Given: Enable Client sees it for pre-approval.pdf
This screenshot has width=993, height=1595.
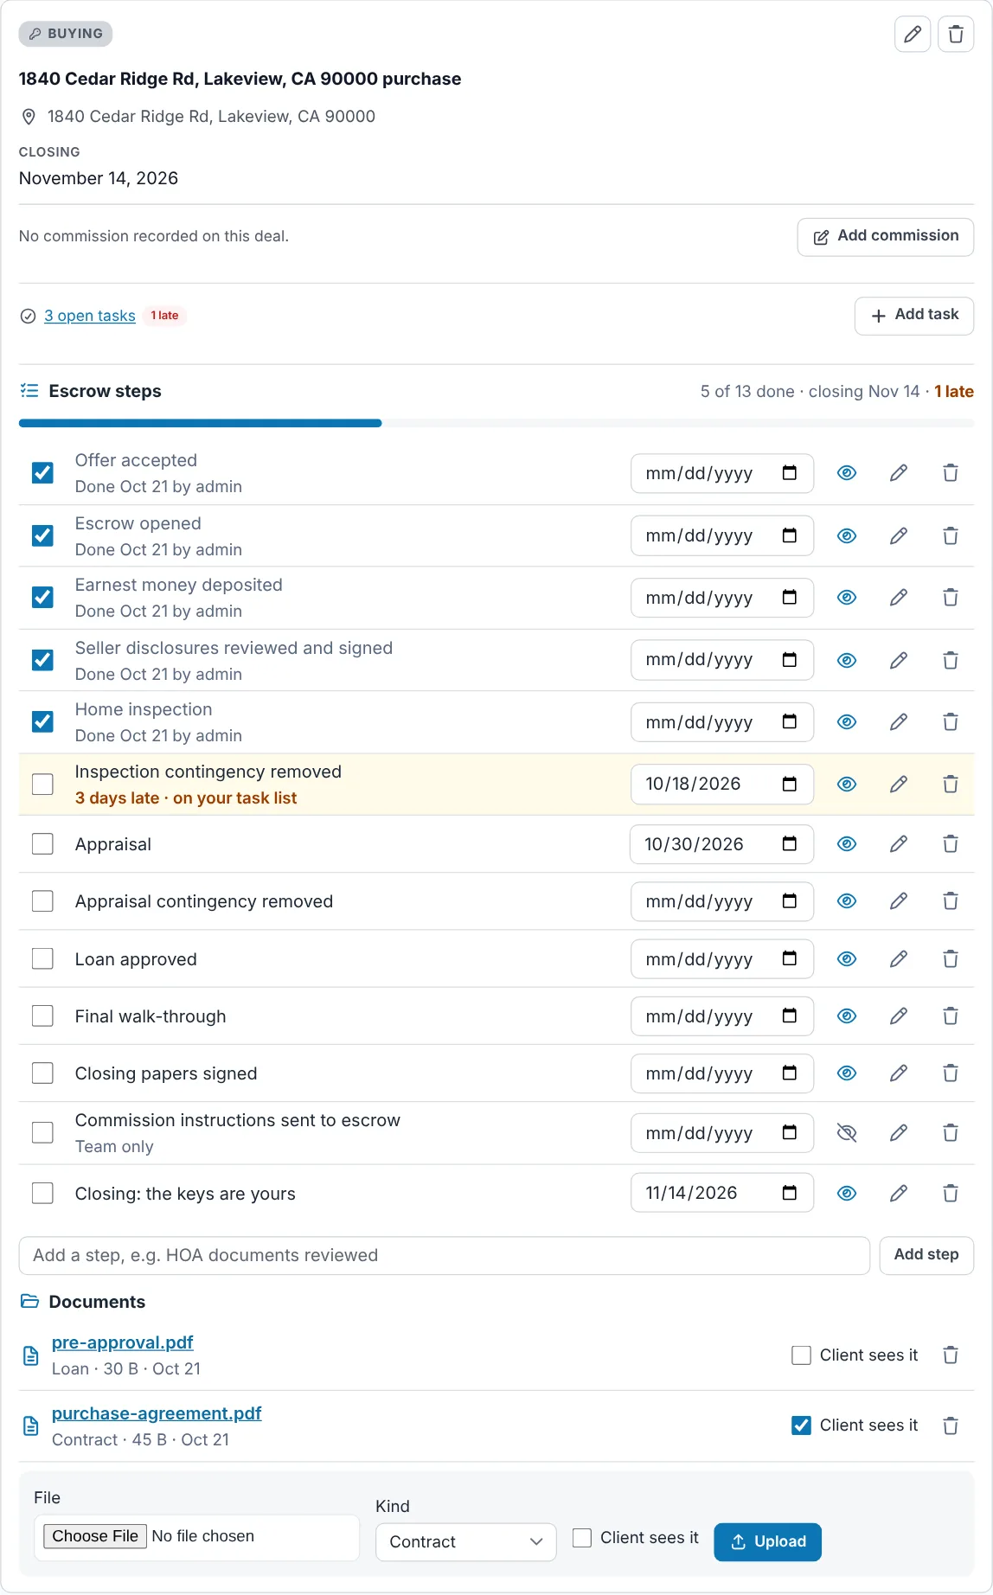Looking at the screenshot, I should pos(801,1355).
